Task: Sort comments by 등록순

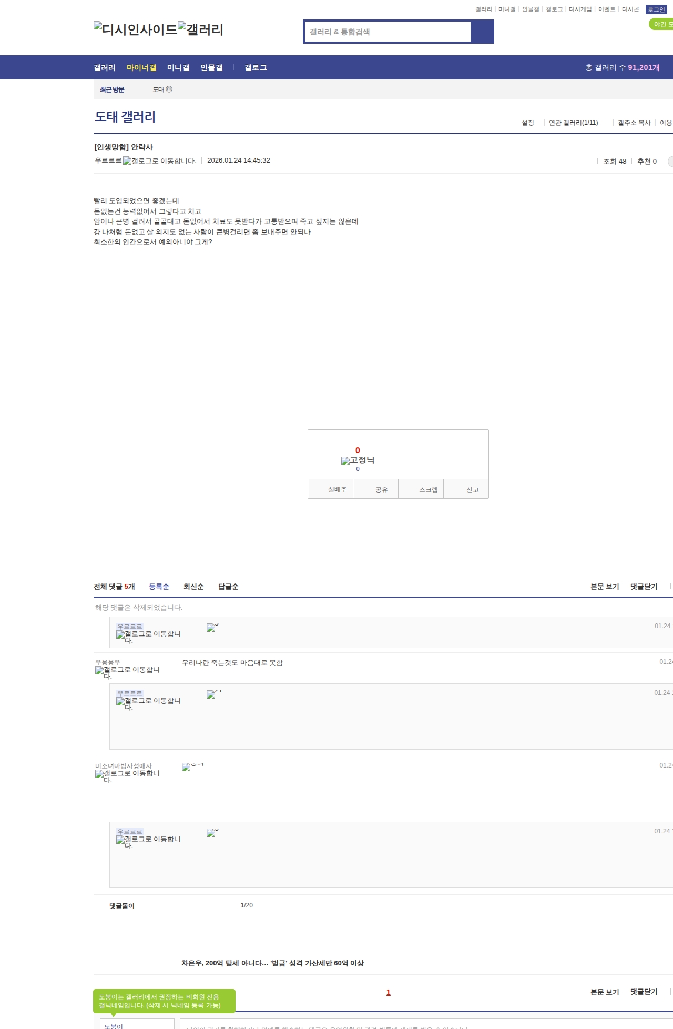Action: [x=159, y=587]
